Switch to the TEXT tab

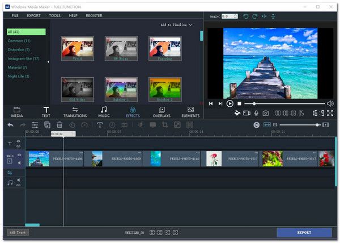pos(46,112)
